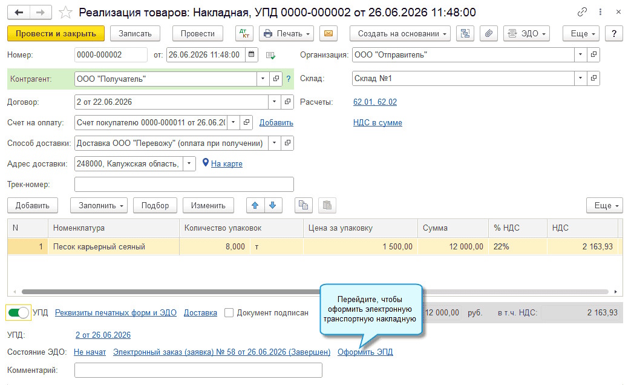Open the Заполнить menu above the table
The image size is (634, 385).
(x=99, y=205)
